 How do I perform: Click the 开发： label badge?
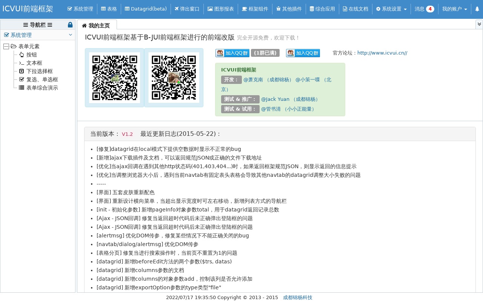pyautogui.click(x=231, y=80)
